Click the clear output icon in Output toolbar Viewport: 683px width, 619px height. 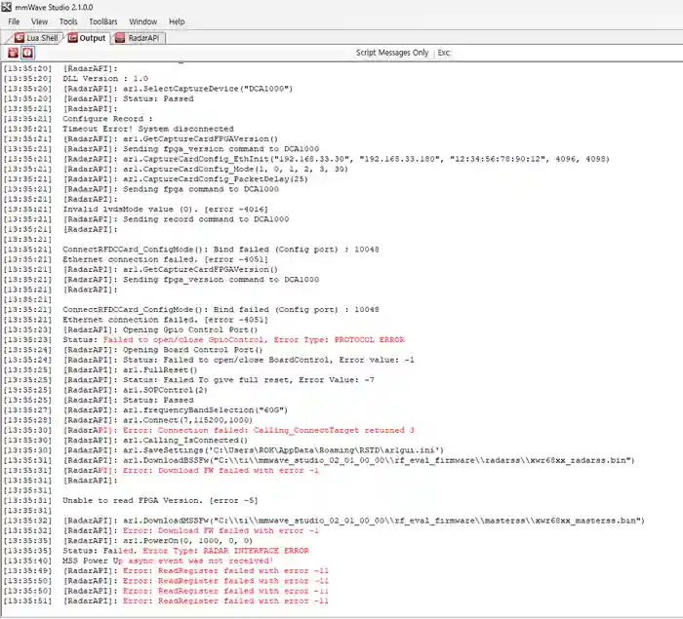click(x=13, y=53)
